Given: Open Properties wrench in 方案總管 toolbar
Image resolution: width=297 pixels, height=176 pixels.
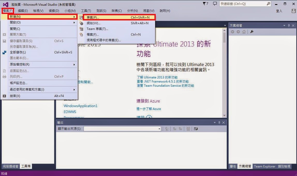Looking at the screenshot, I should (x=252, y=32).
